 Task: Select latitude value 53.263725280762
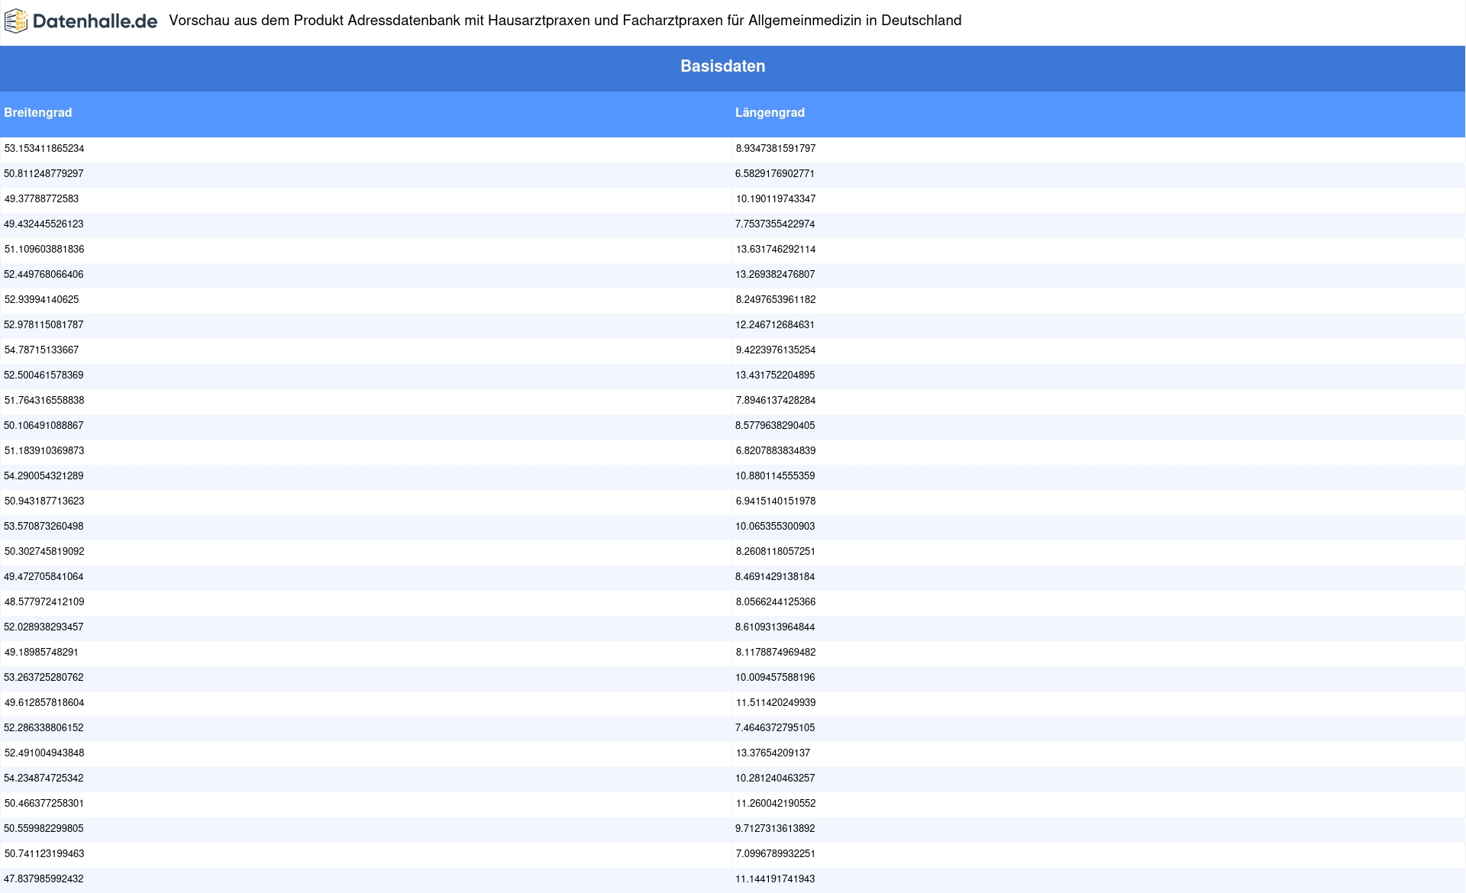coord(44,678)
